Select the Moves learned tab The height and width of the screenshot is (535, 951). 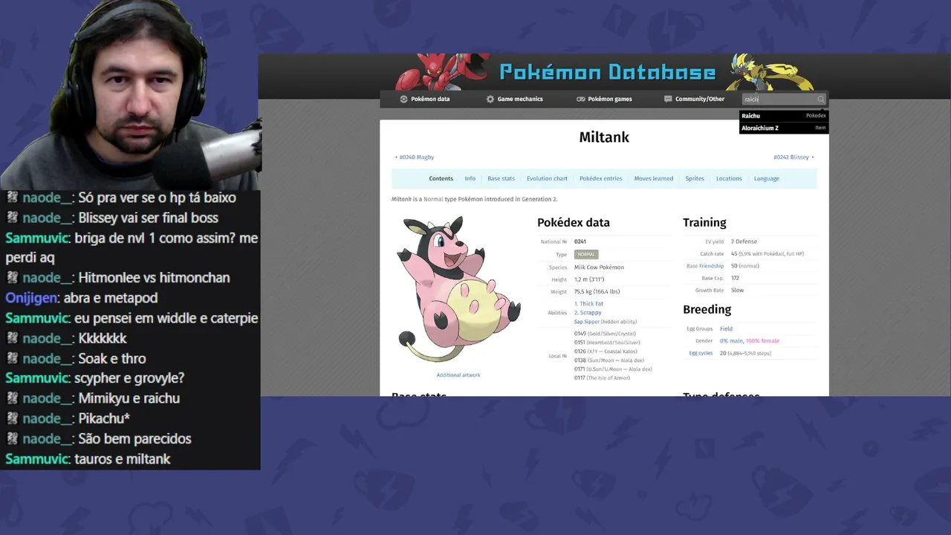pyautogui.click(x=654, y=178)
